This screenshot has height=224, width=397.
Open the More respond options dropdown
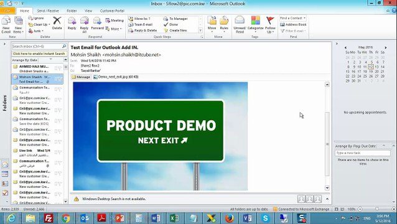click(x=114, y=29)
